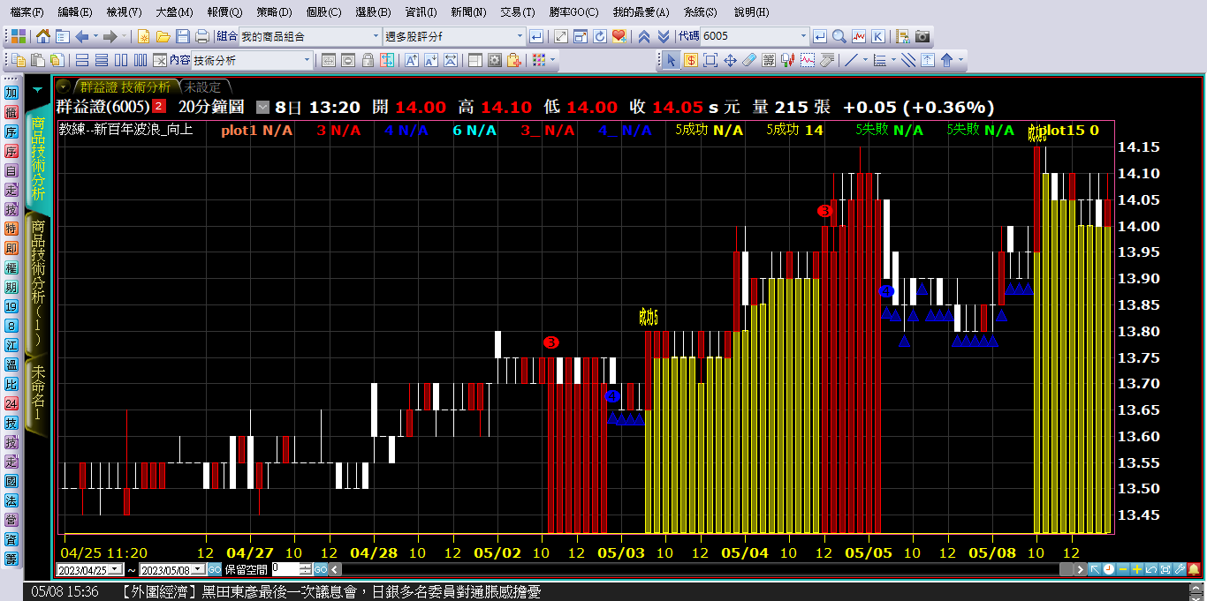Click the printer icon in toolbar
1207x601 pixels.
[202, 36]
